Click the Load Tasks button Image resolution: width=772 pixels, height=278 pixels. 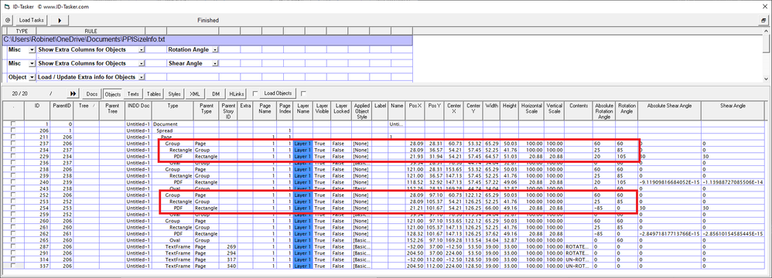click(x=32, y=20)
